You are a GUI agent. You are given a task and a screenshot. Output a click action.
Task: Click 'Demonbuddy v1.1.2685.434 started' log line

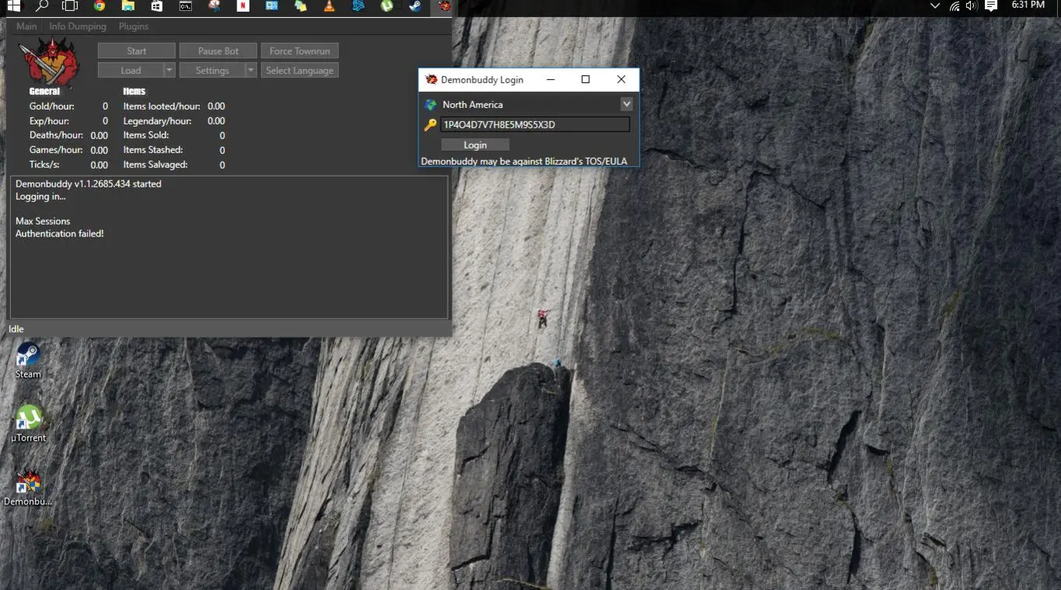point(89,184)
